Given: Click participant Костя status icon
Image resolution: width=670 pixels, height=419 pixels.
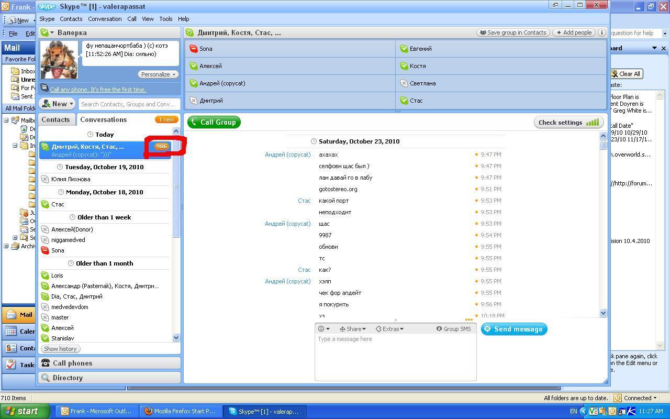Looking at the screenshot, I should point(404,66).
